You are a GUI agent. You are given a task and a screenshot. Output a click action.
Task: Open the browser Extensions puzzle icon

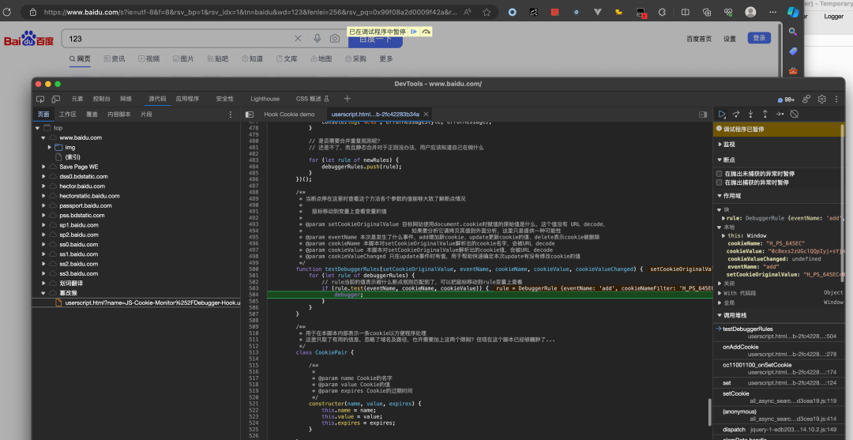point(662,12)
